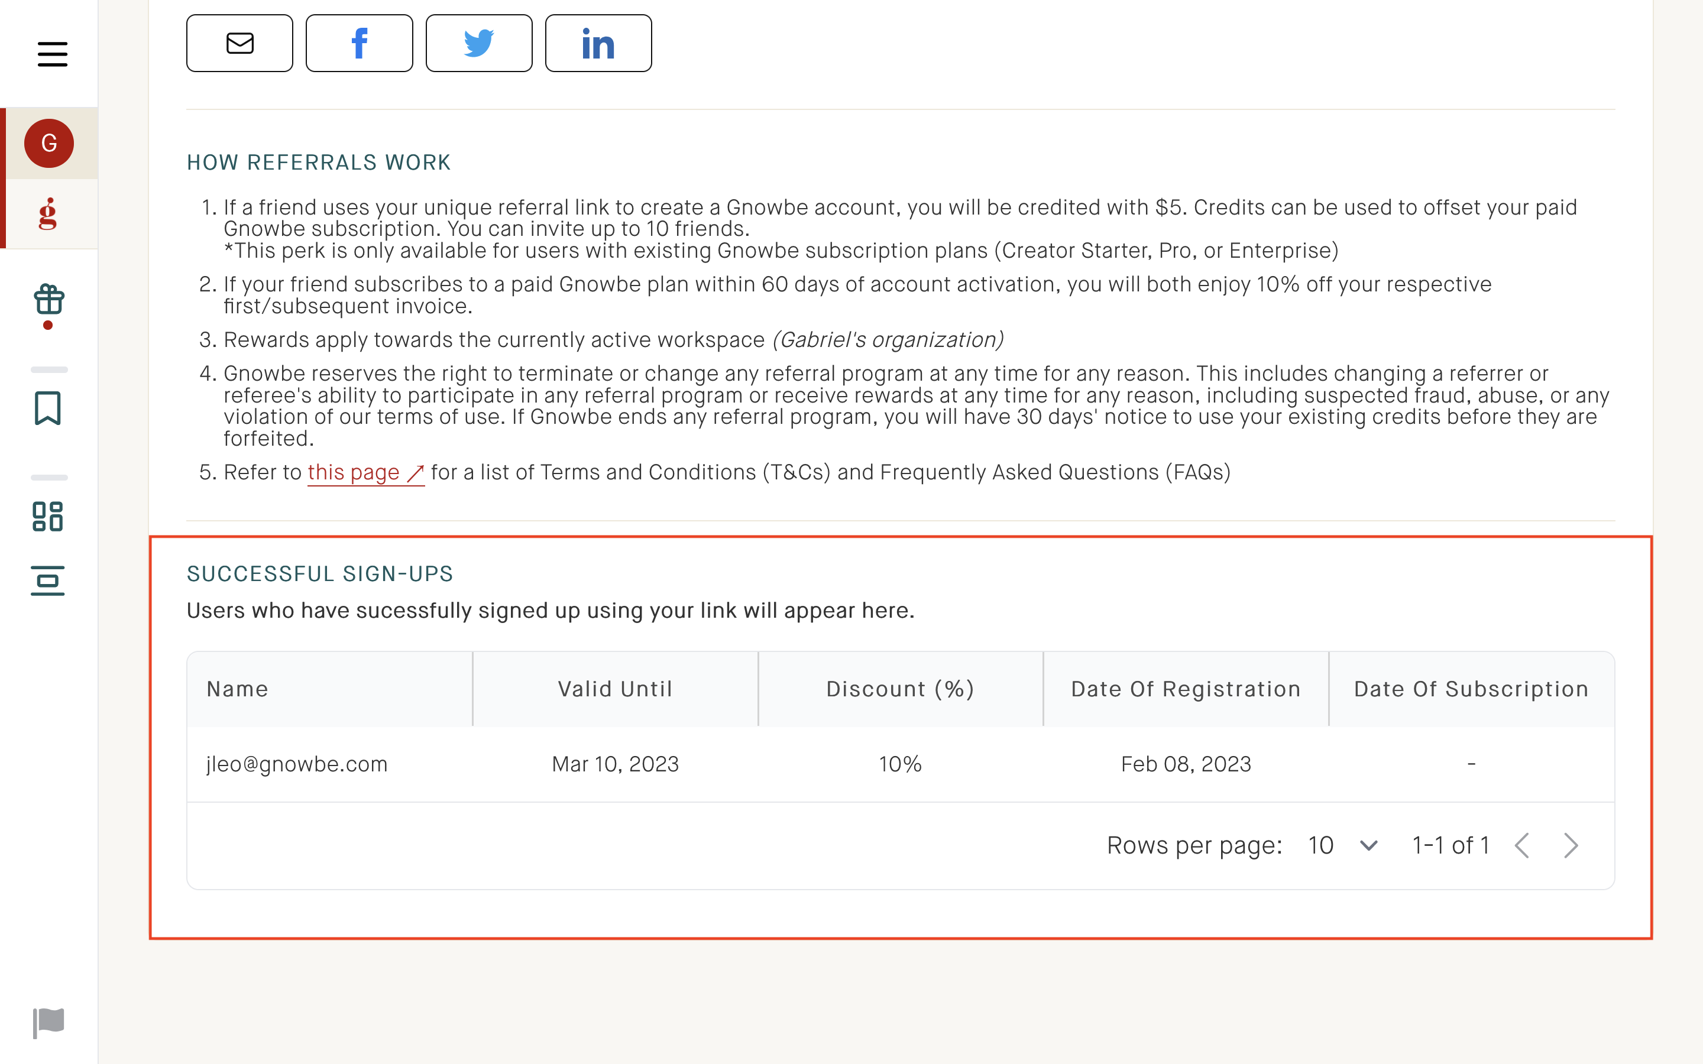1703x1064 pixels.
Task: Open the dashboard grid icon
Action: (48, 517)
